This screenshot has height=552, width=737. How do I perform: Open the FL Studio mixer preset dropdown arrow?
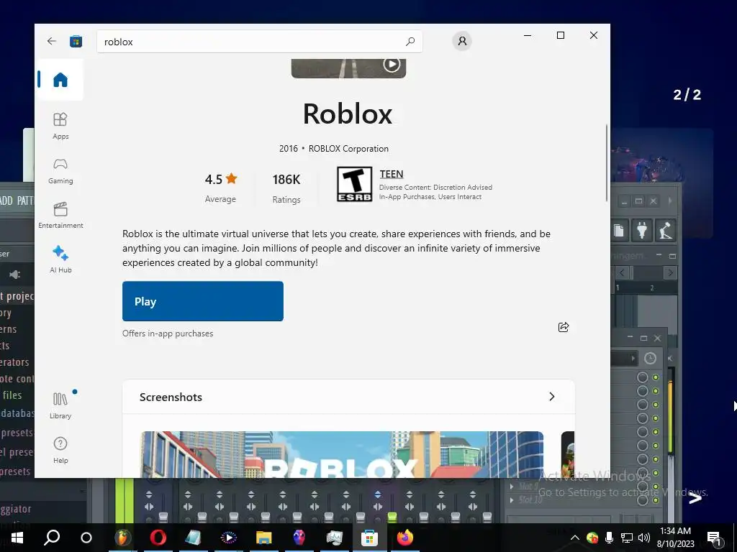click(633, 359)
